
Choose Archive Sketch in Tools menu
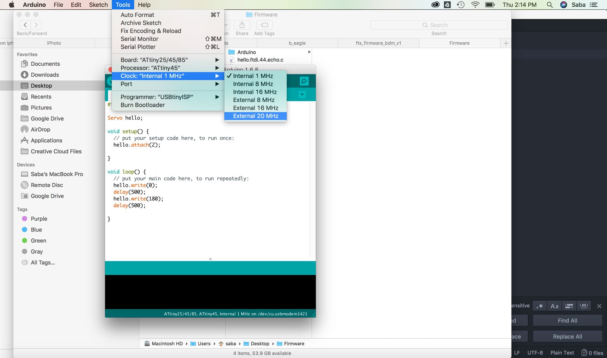[168, 23]
